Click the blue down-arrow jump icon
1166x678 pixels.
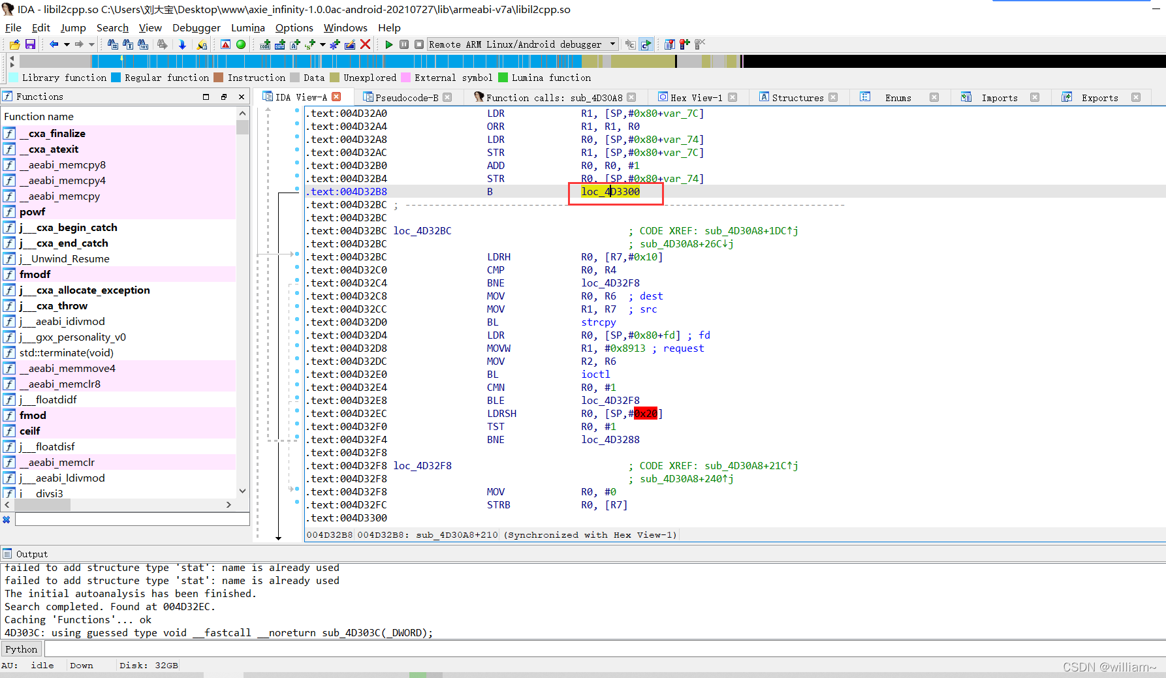182,44
